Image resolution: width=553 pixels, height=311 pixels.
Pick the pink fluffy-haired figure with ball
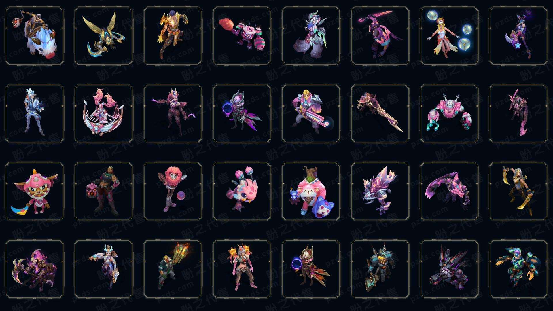(173, 191)
